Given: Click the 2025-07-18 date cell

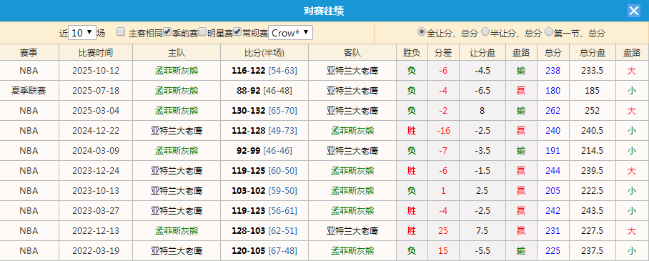Looking at the screenshot, I should pyautogui.click(x=96, y=91).
